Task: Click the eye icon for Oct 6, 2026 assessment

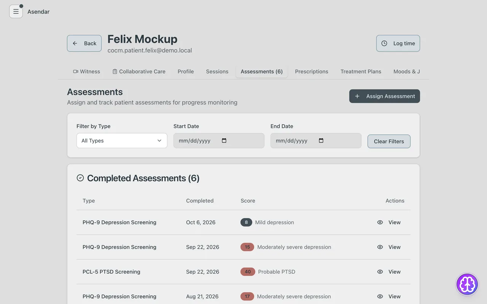Action: click(380, 222)
